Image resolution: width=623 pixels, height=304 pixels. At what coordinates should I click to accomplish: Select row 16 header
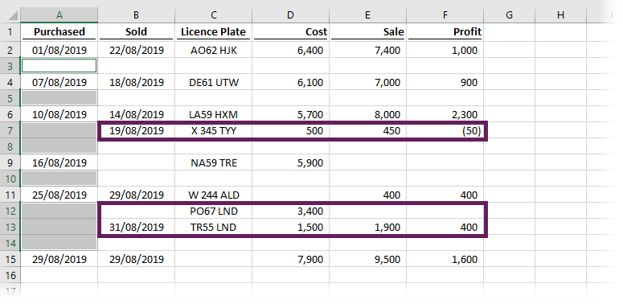coord(10,275)
